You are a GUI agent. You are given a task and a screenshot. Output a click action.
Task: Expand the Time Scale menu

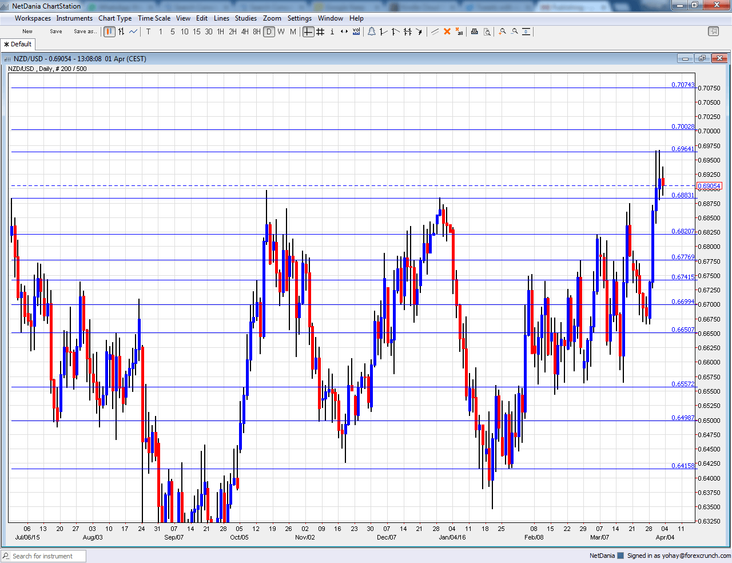154,18
